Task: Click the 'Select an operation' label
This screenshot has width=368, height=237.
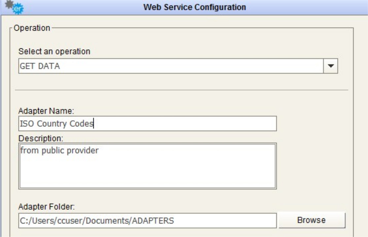Action: point(54,51)
